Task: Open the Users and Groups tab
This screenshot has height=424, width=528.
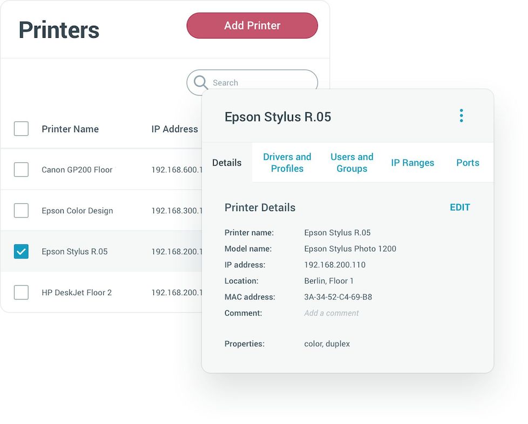Action: 352,162
